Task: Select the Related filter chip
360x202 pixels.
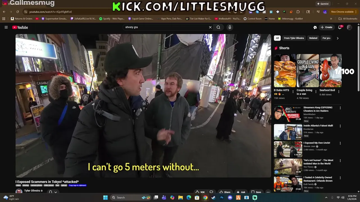Action: [313, 38]
